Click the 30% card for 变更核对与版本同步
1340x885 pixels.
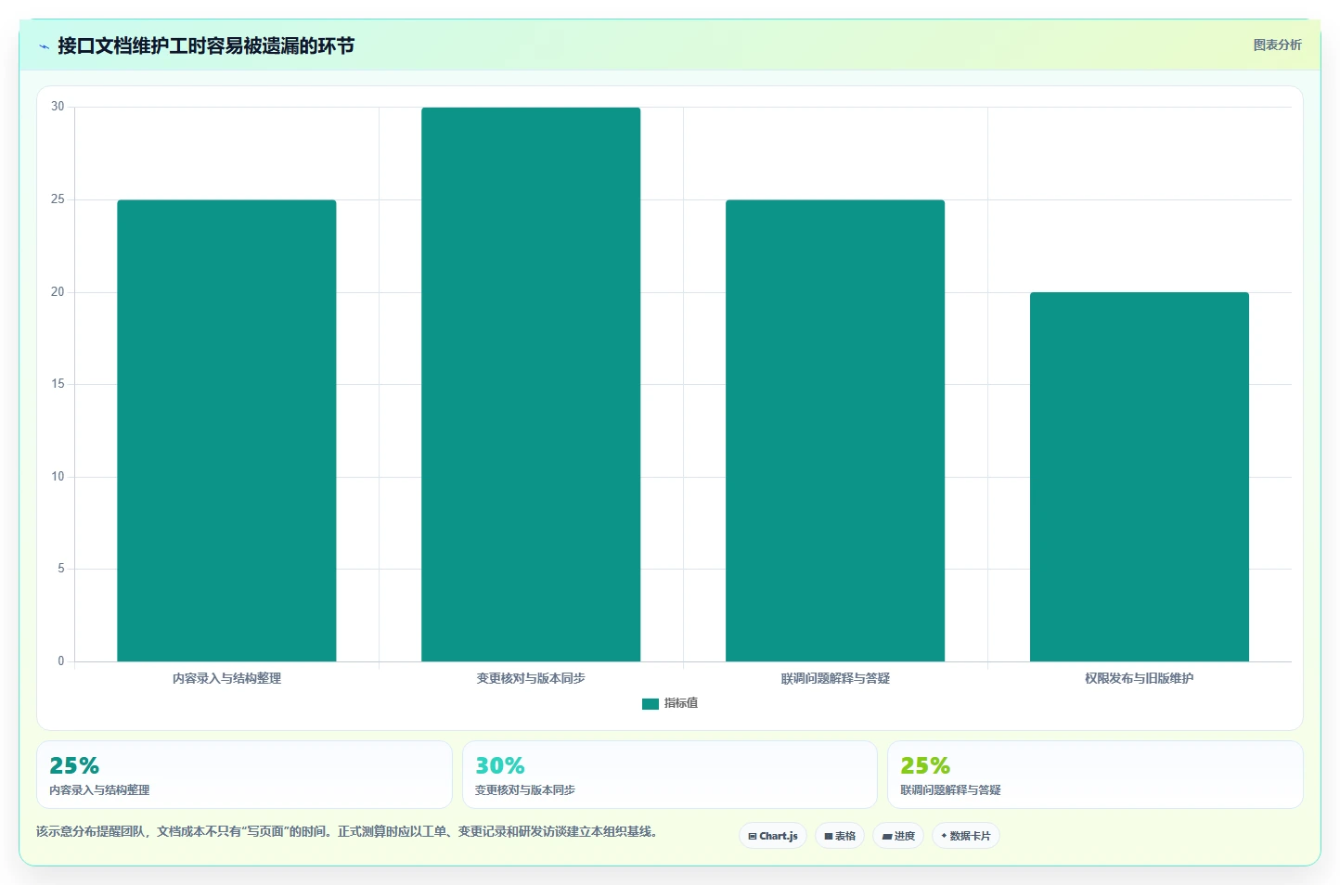(670, 775)
